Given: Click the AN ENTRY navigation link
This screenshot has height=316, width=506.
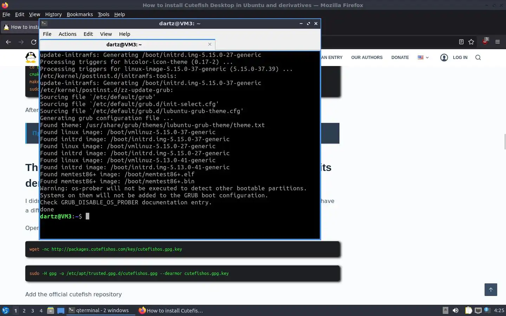Looking at the screenshot, I should (x=332, y=58).
